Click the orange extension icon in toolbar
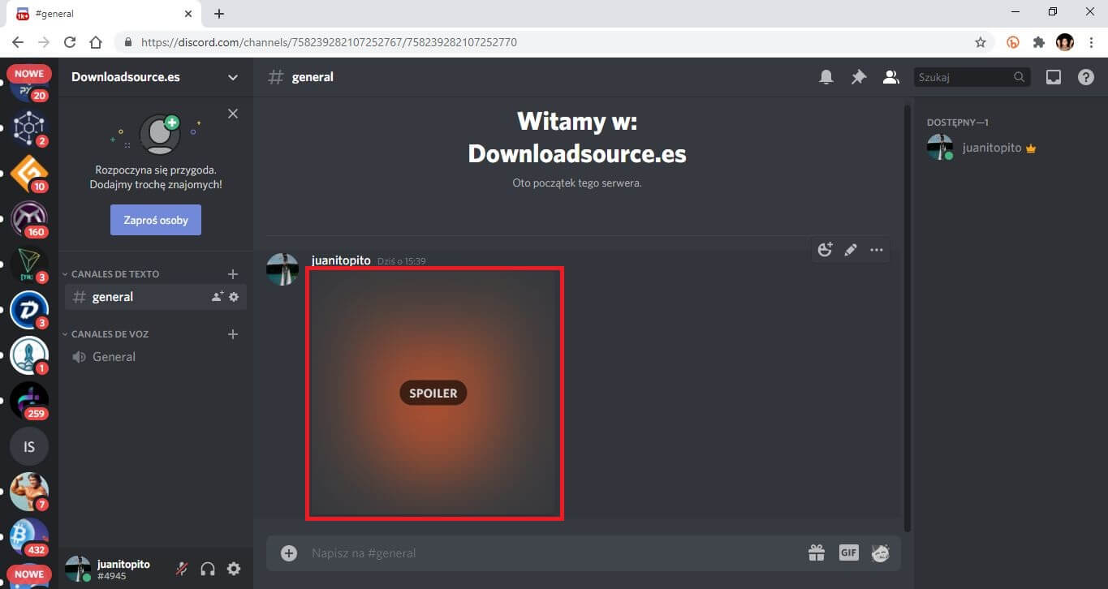 pos(1012,42)
